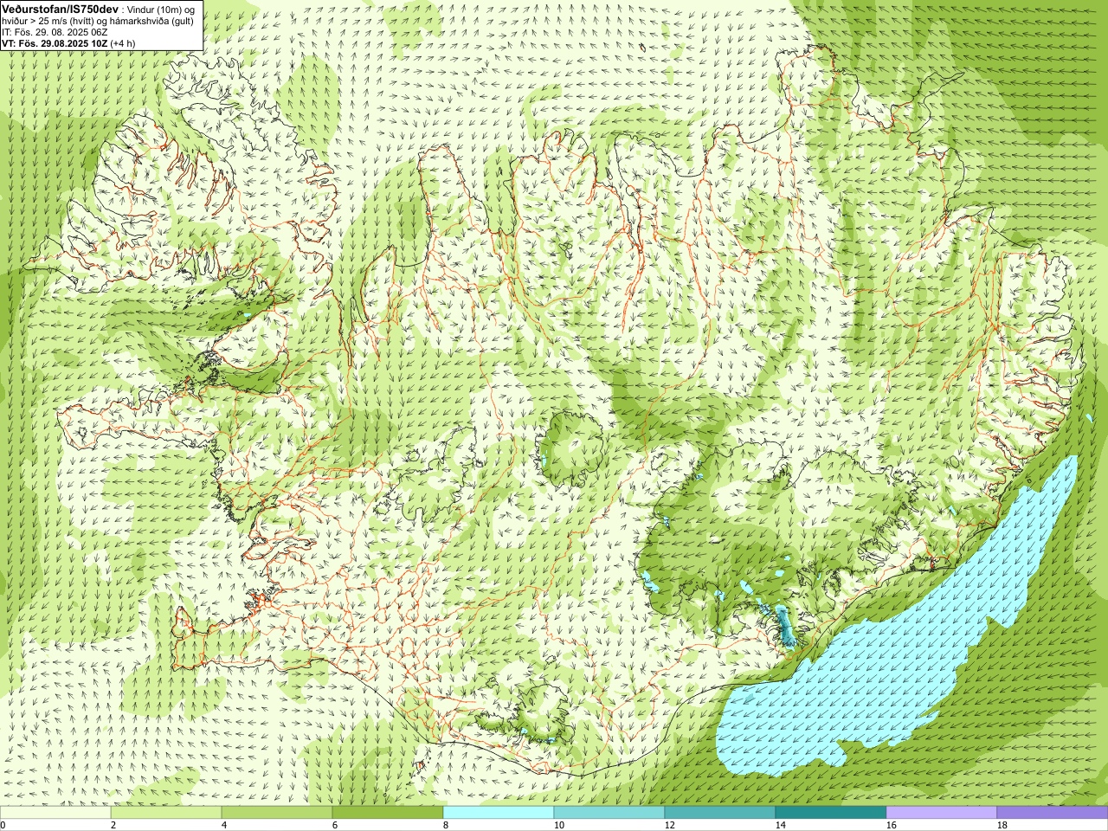Click the 12–14 m/s teal legend swatch
The image size is (1108, 831).
click(720, 813)
